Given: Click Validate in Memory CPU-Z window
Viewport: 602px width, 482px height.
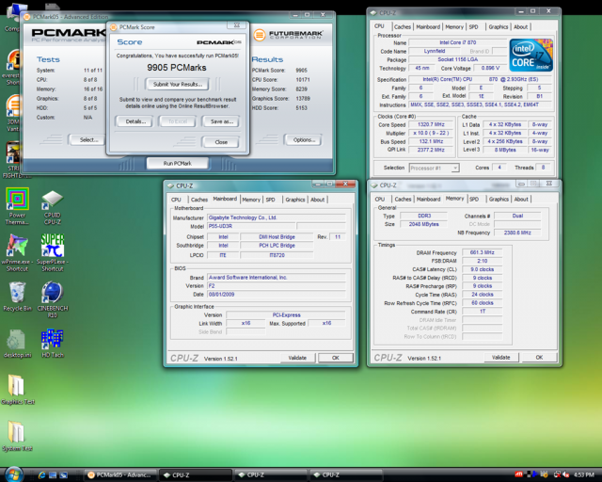Looking at the screenshot, I should [501, 358].
